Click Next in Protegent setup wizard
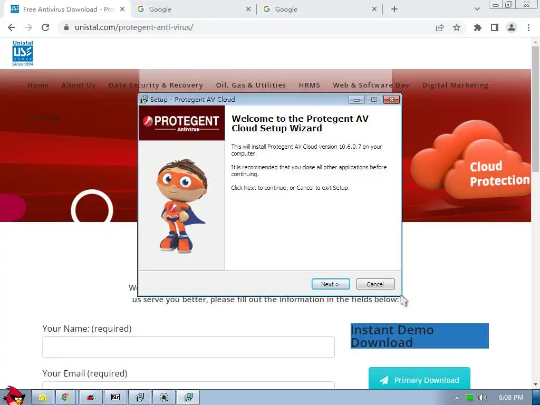 (331, 284)
